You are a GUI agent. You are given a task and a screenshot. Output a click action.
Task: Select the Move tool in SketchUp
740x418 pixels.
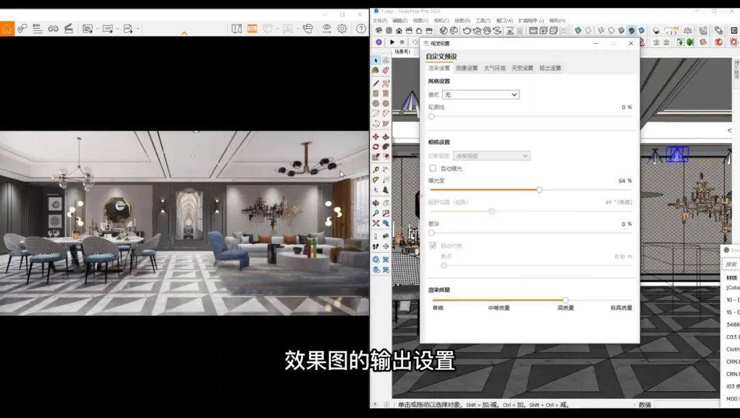(375, 137)
